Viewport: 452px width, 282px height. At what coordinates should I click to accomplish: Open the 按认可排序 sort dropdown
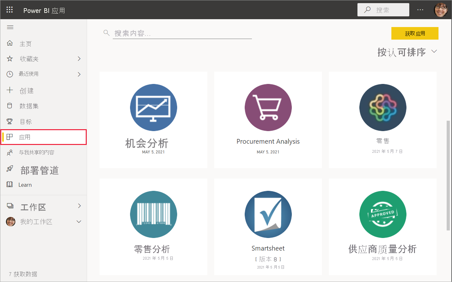click(407, 52)
